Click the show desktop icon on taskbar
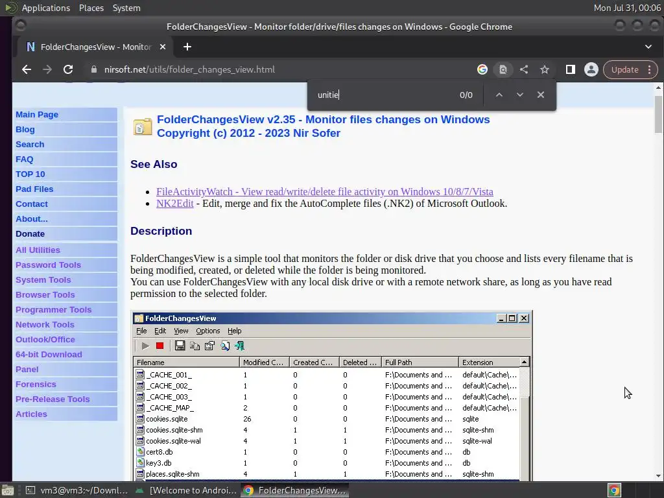664x498 pixels. (8, 490)
